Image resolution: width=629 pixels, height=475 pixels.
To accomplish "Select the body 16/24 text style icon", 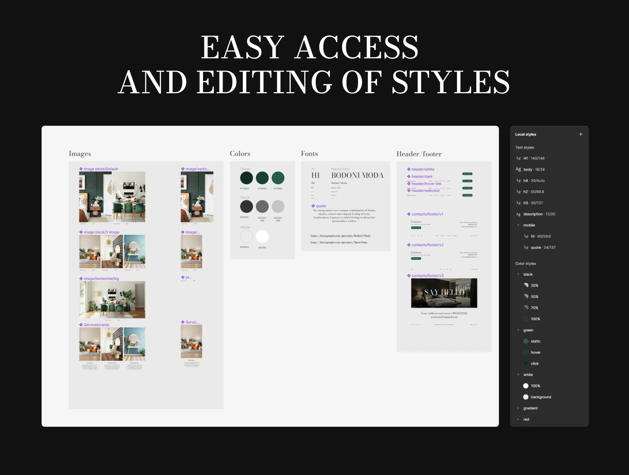I will [518, 169].
